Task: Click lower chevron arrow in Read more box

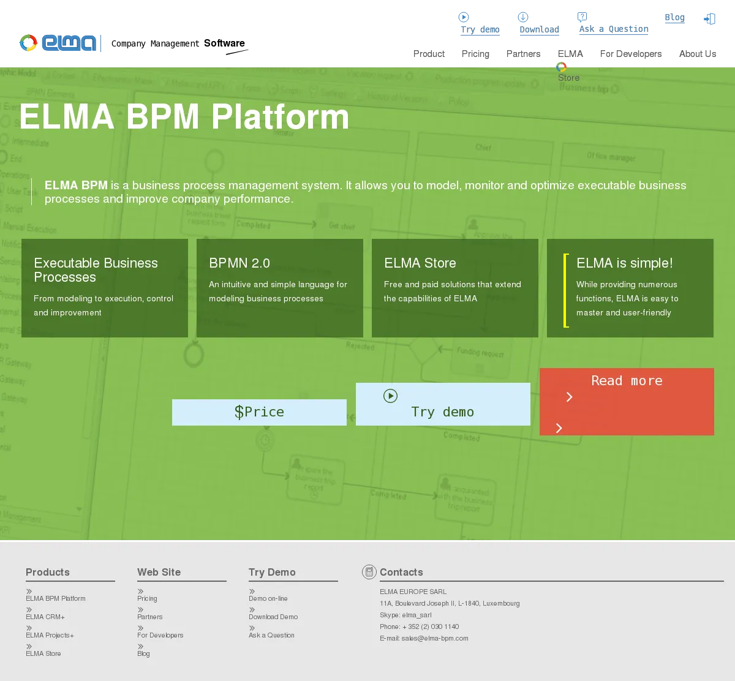Action: pos(559,428)
